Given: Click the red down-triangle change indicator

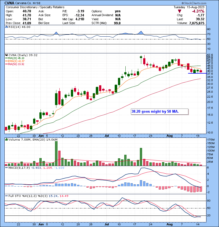Looking at the screenshot, I should [x=179, y=11].
